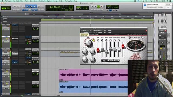This screenshot has height=97, width=173.
Task: Open macOS Spotlight search icon
Action: (x=167, y=1)
